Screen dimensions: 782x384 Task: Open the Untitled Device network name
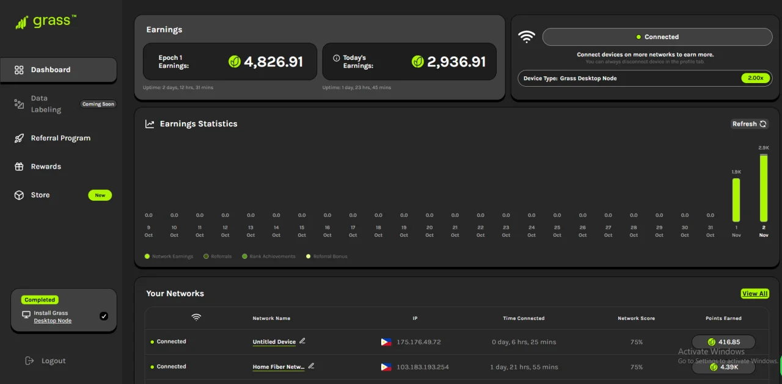click(274, 342)
